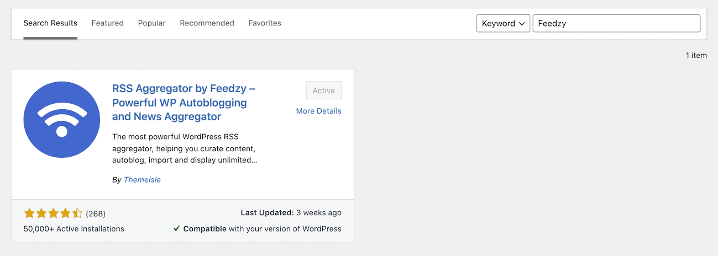The width and height of the screenshot is (718, 256).
Task: Click the plugin description paragraph
Action: (185, 148)
